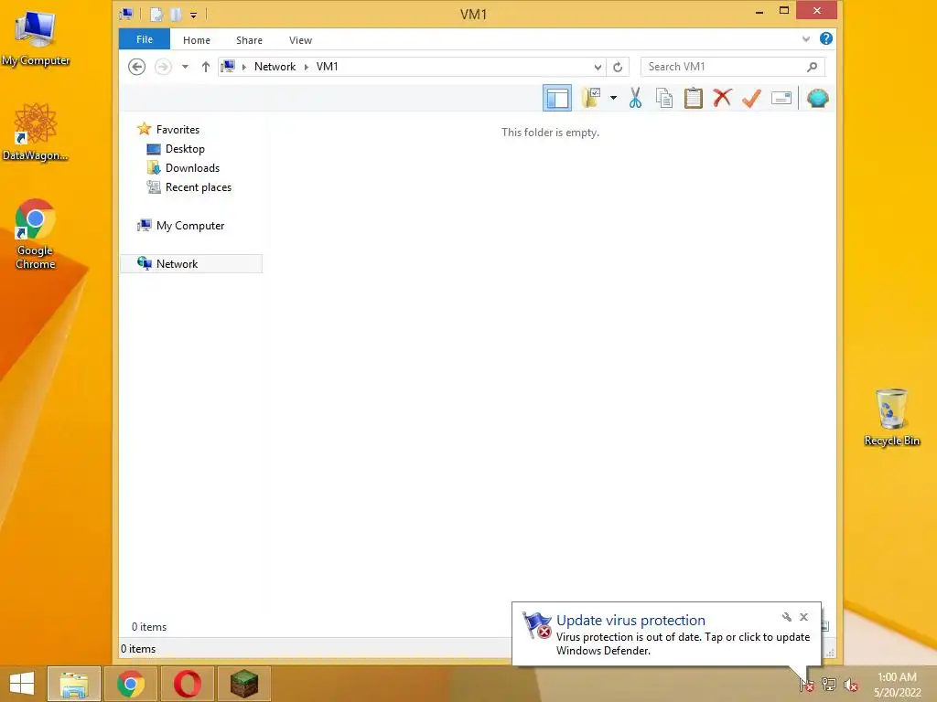The height and width of the screenshot is (702, 937).
Task: Click the teal shell toolbar icon
Action: click(x=817, y=98)
